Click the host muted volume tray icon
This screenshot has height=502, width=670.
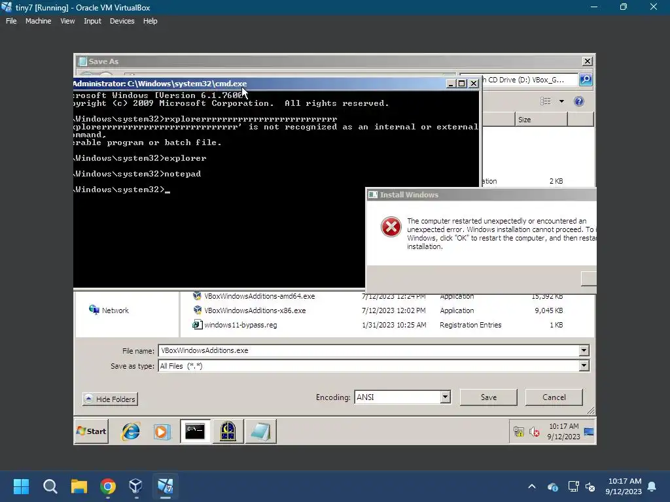coord(590,486)
